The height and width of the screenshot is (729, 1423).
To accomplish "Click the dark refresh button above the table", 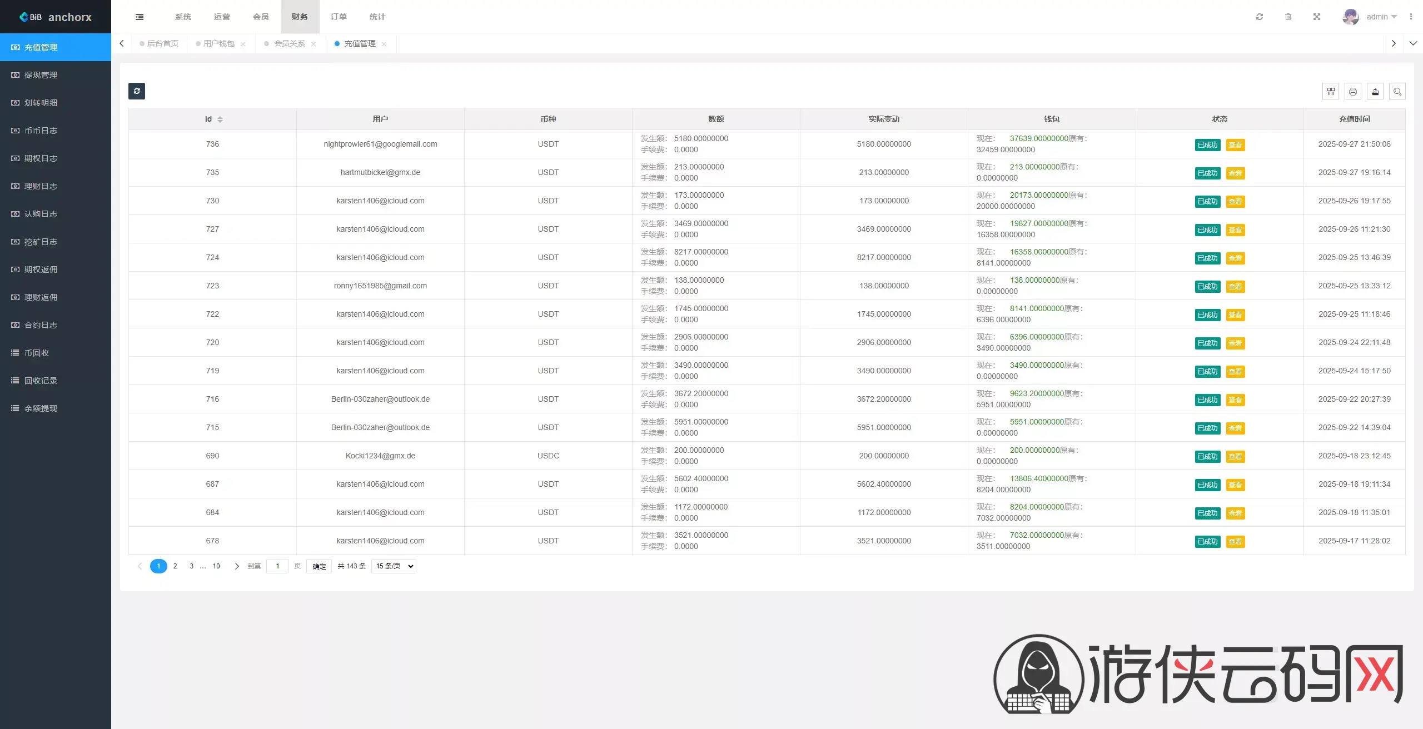I will [x=136, y=91].
